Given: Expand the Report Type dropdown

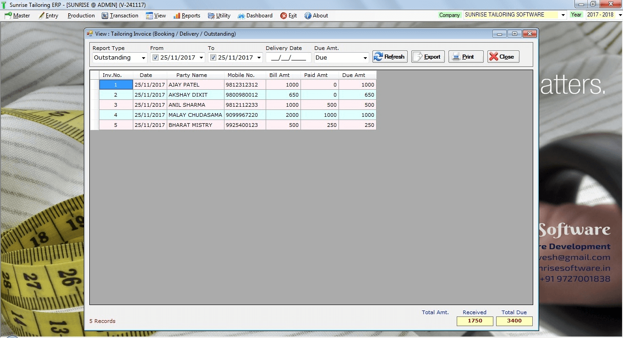Looking at the screenshot, I should click(x=143, y=58).
